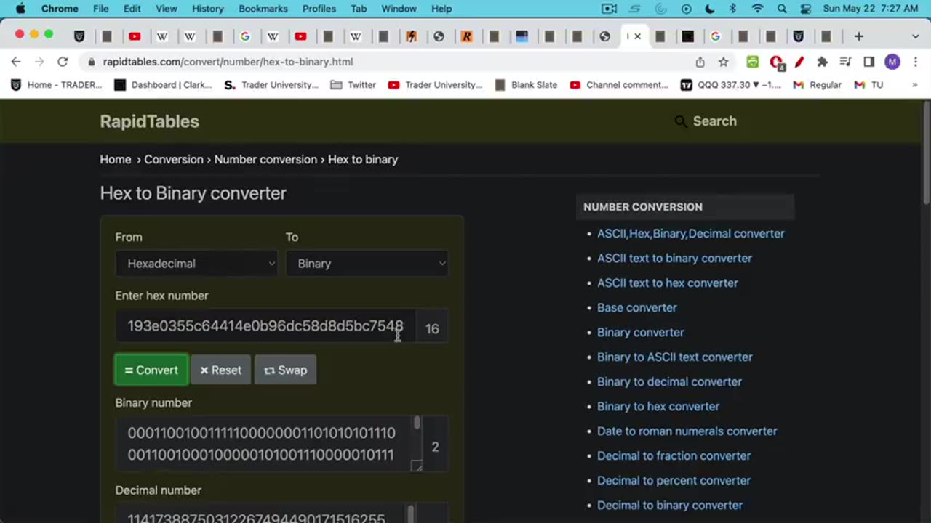Screen dimensions: 931x523
Task: Click the Swap button
Action: pyautogui.click(x=285, y=370)
